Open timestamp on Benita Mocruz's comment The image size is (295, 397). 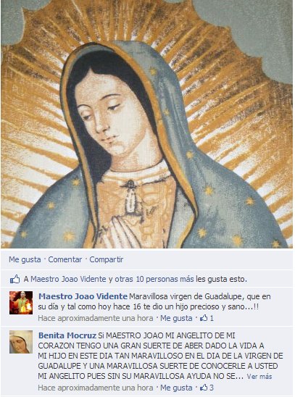[x=96, y=388]
